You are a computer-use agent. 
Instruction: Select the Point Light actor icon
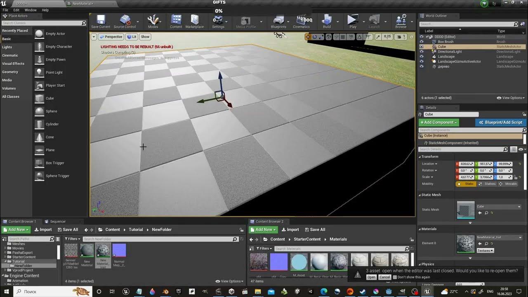[39, 73]
